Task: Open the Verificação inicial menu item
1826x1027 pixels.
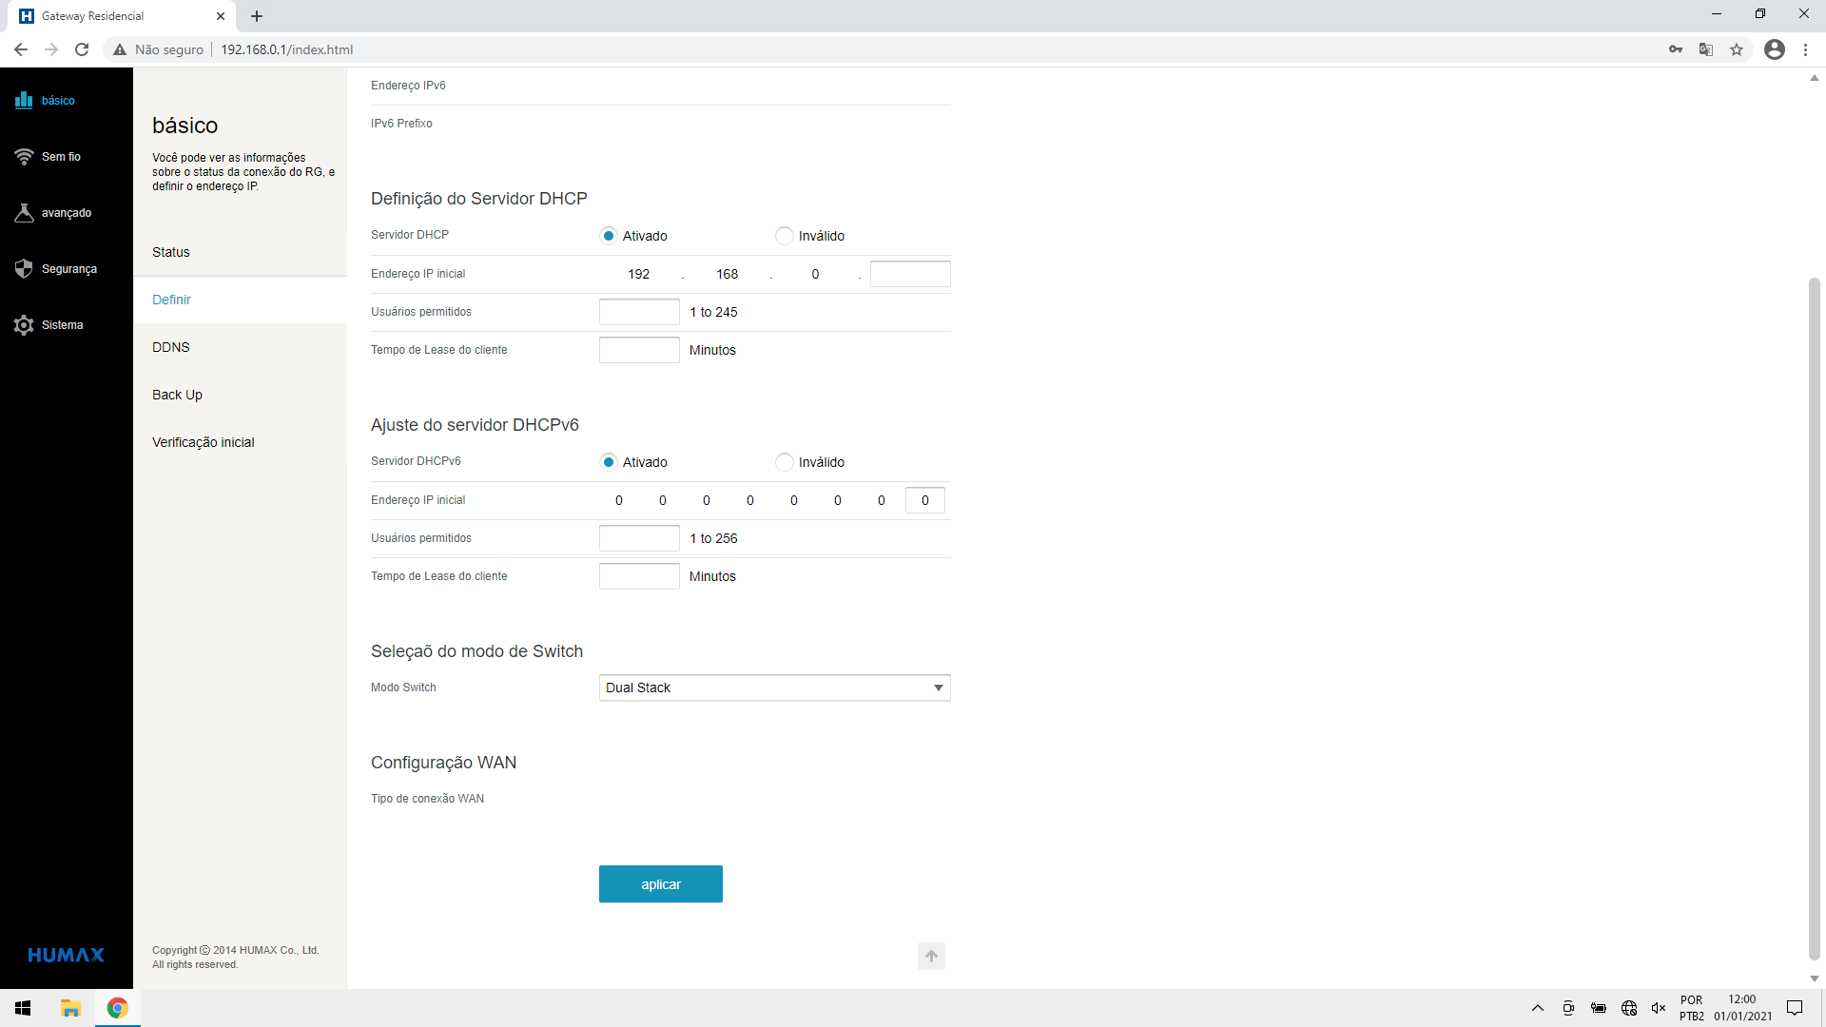Action: click(240, 442)
